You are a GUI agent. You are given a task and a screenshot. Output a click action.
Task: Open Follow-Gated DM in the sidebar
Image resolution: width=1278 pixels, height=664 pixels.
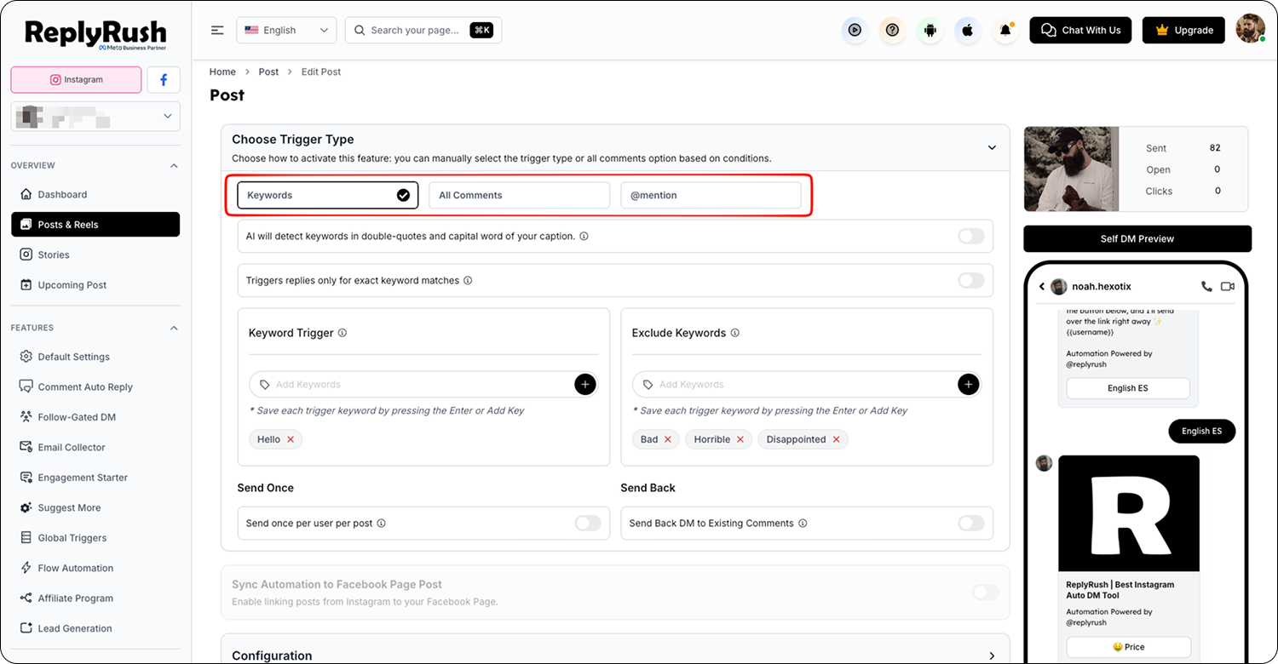point(95,417)
